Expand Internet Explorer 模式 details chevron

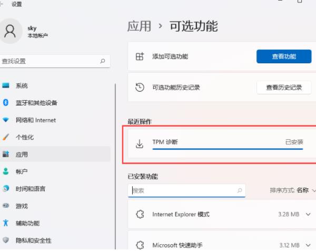[x=308, y=214]
